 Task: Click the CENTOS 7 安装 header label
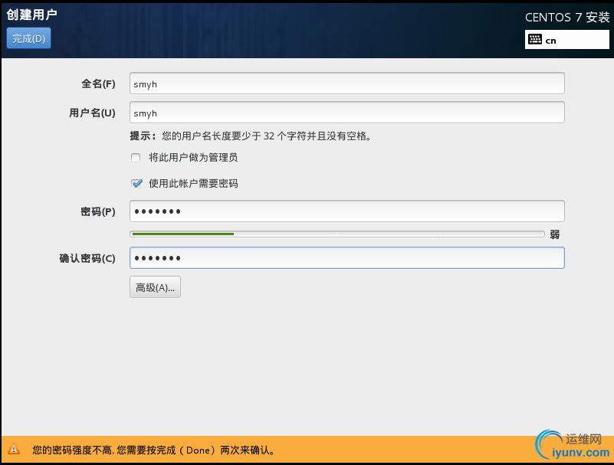[x=566, y=17]
